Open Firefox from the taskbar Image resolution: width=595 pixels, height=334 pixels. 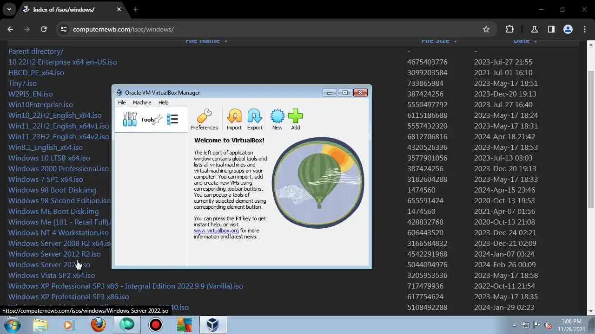pos(98,325)
